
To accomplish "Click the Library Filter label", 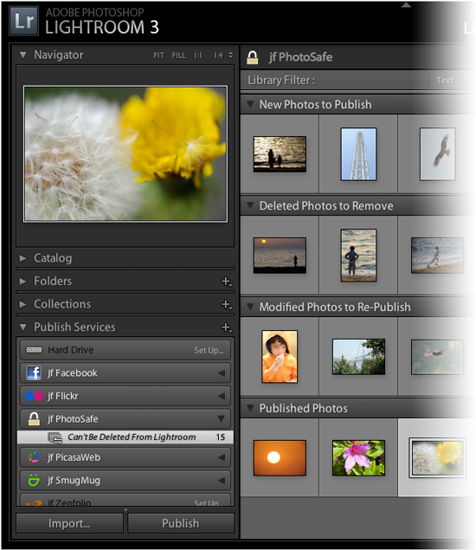I will (x=281, y=81).
